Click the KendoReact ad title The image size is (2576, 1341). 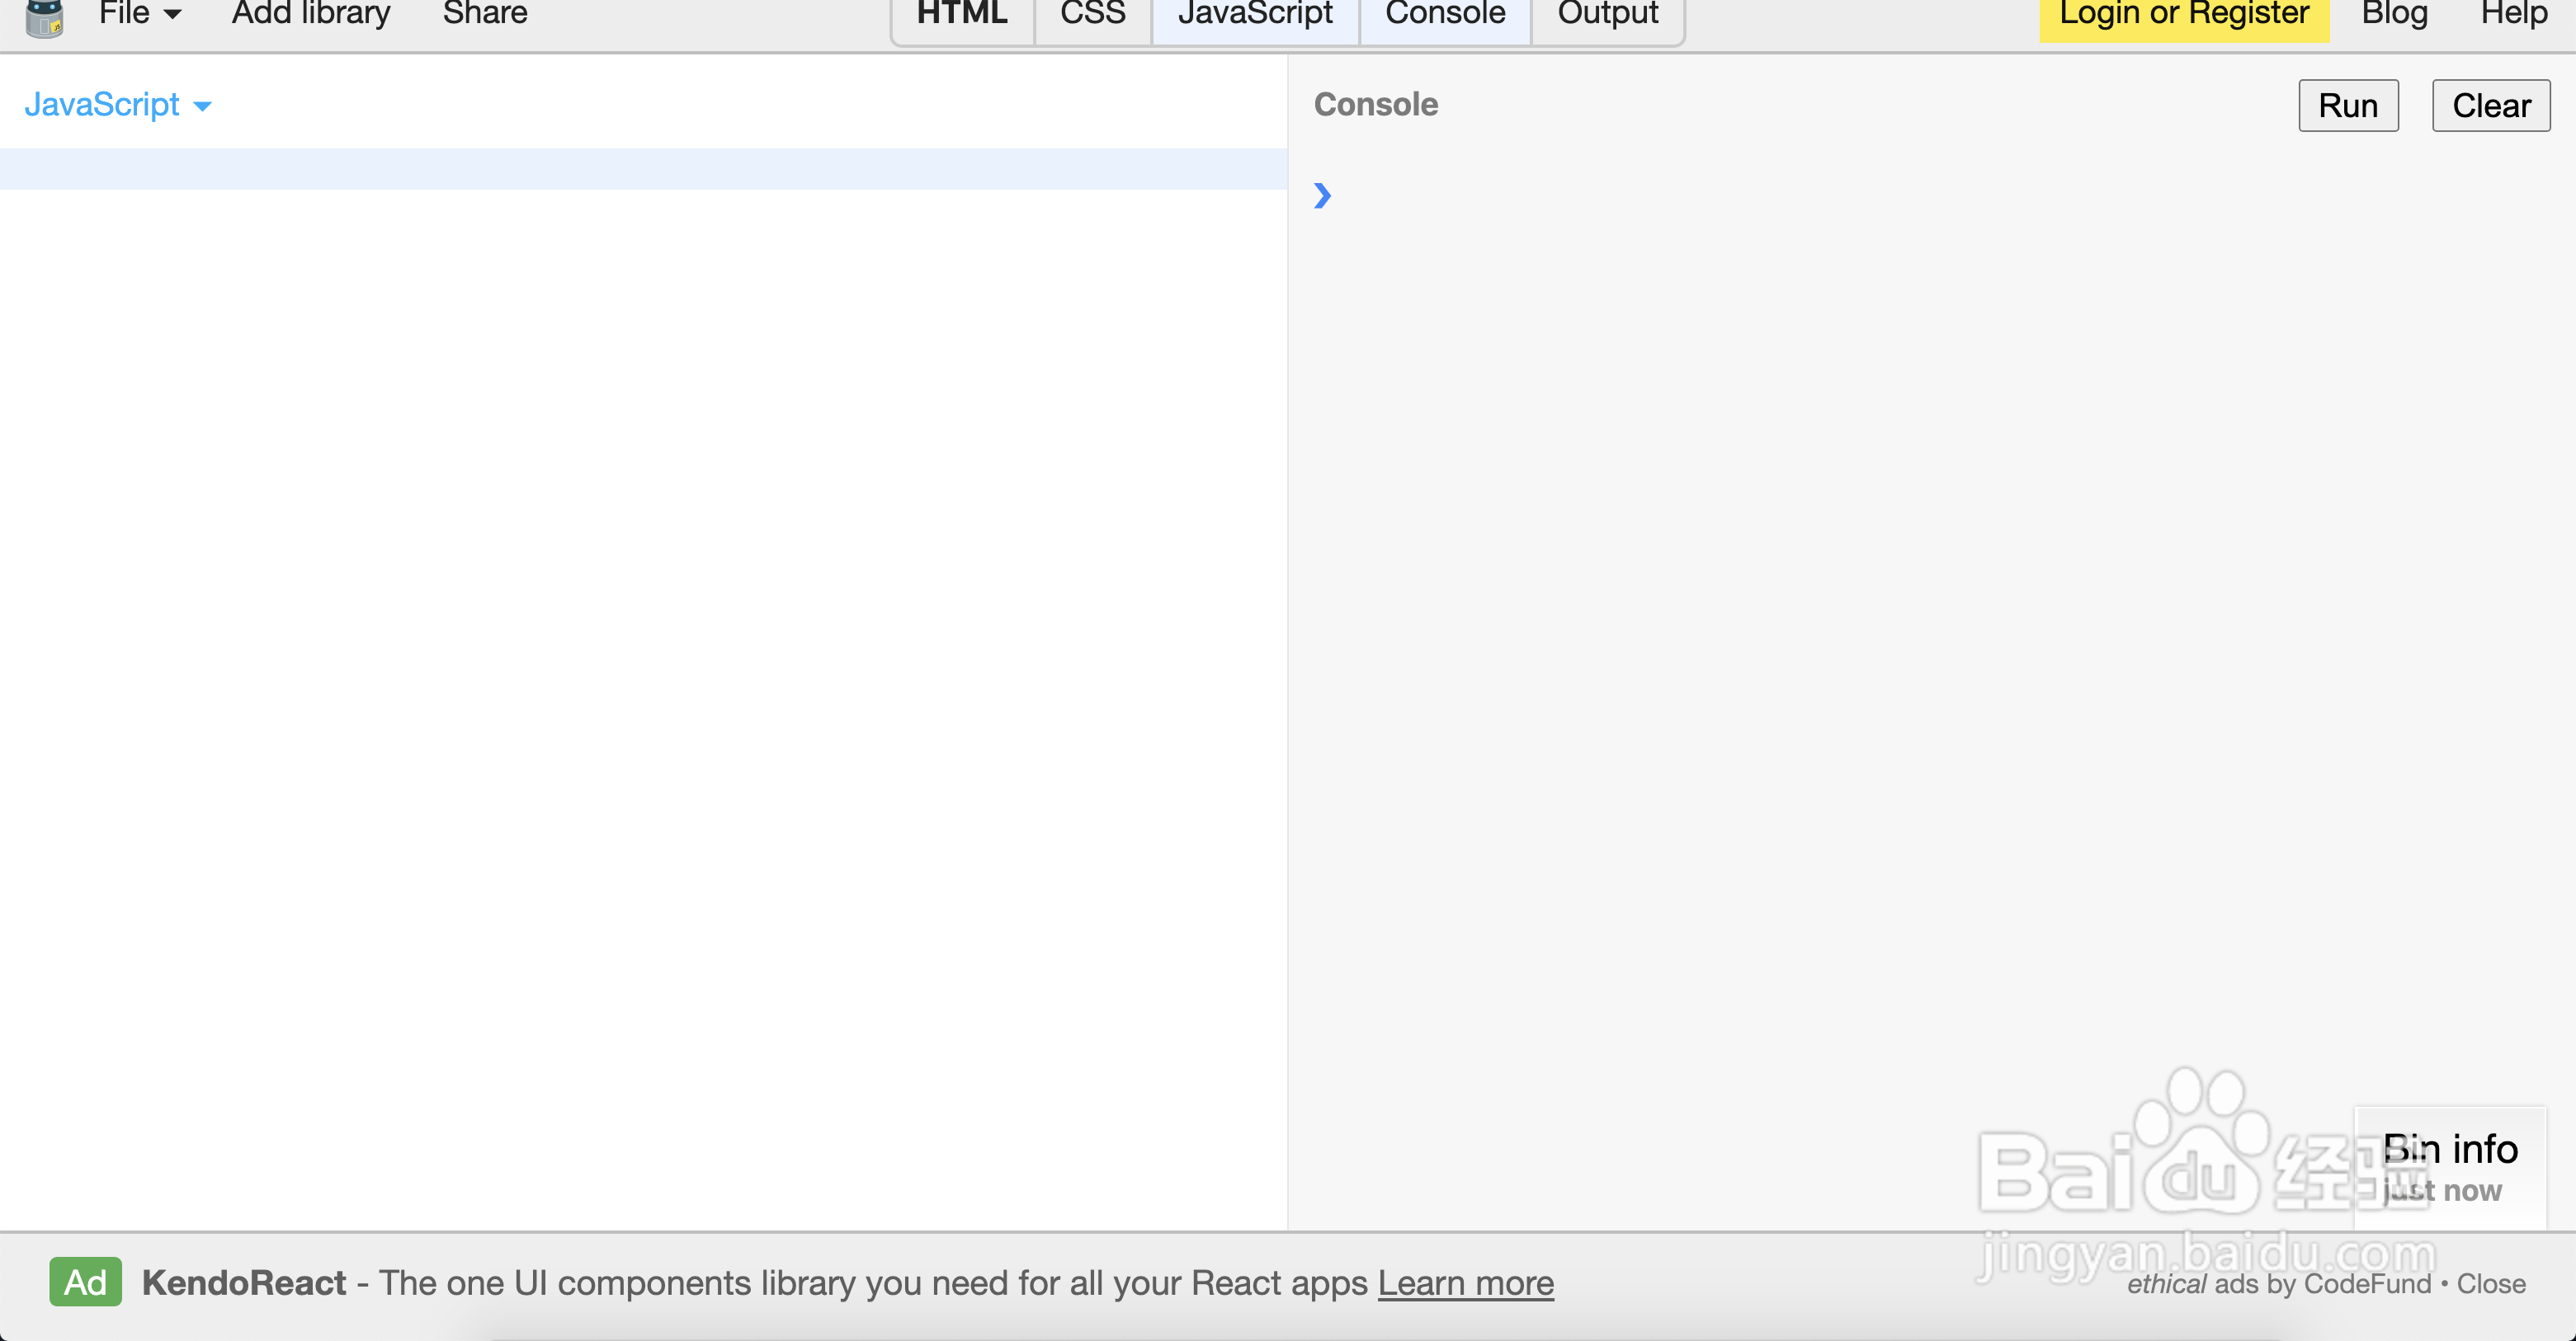(244, 1283)
